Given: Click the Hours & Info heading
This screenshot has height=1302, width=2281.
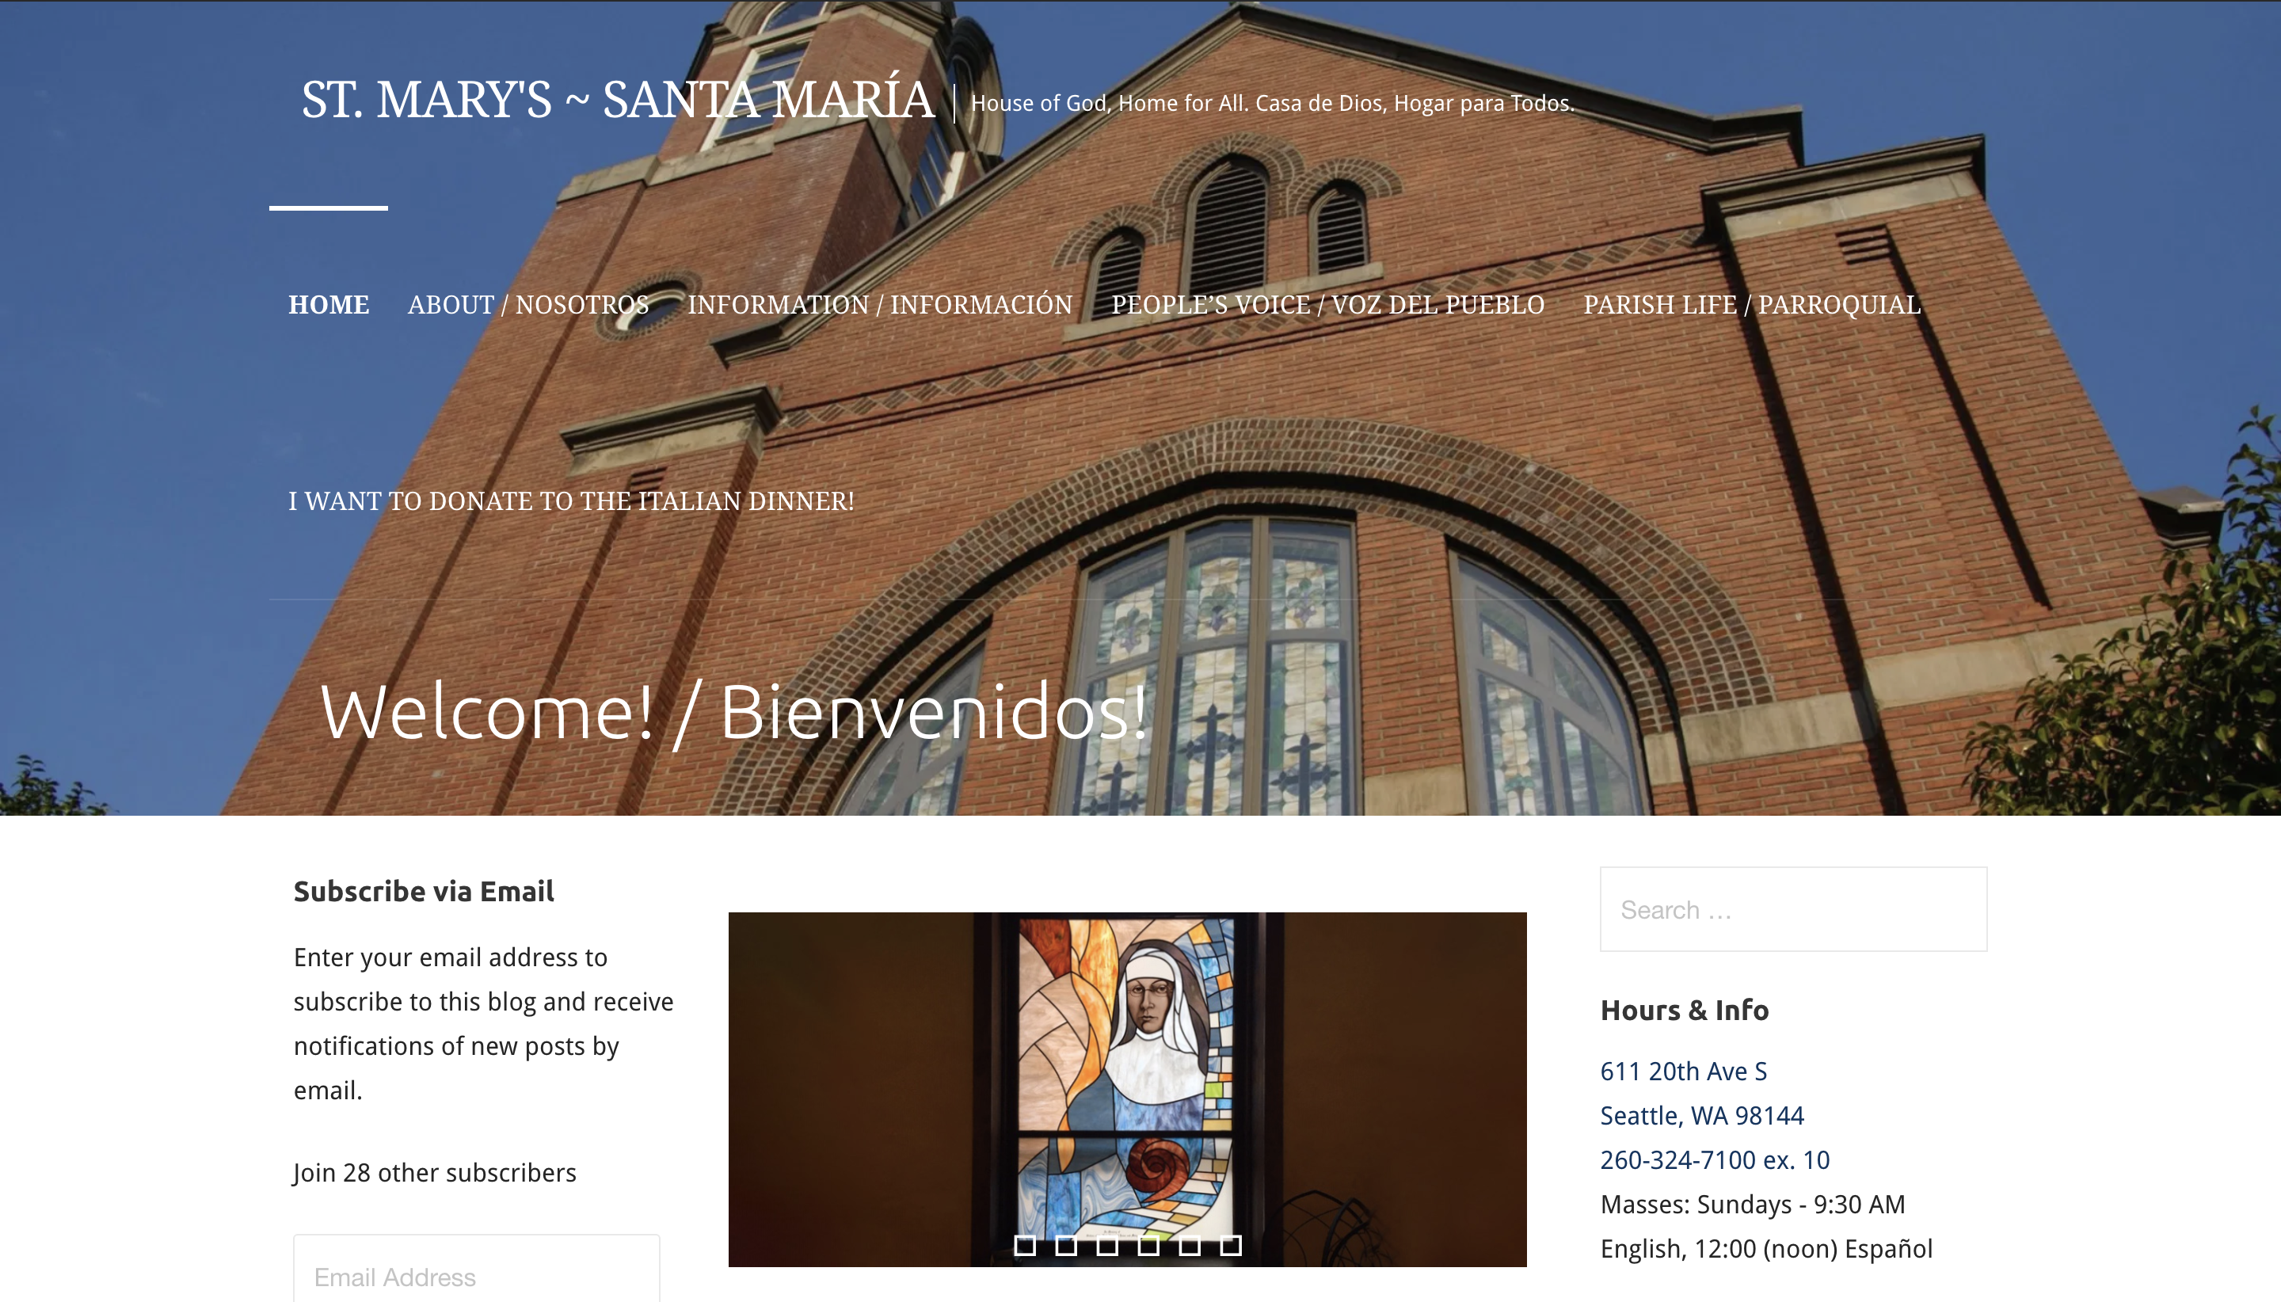Looking at the screenshot, I should click(x=1685, y=1011).
